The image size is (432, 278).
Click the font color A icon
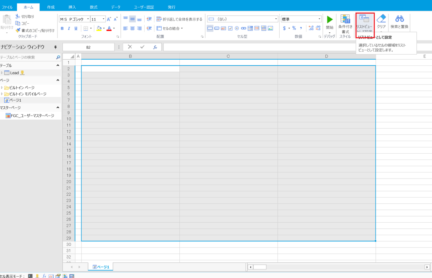click(x=108, y=28)
